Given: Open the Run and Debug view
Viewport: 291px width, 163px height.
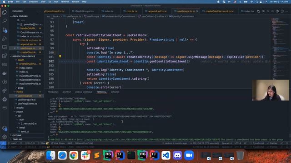Looking at the screenshot, I should pyautogui.click(x=5, y=38).
